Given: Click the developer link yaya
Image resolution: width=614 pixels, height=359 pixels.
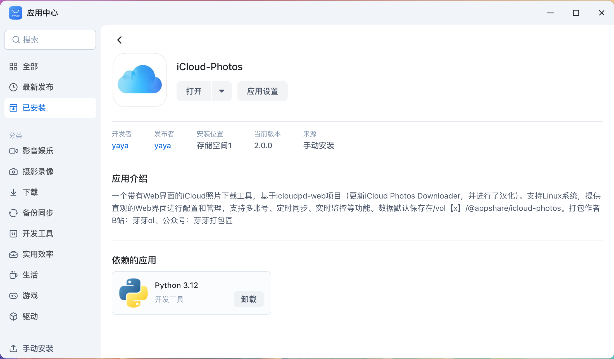Looking at the screenshot, I should point(120,146).
